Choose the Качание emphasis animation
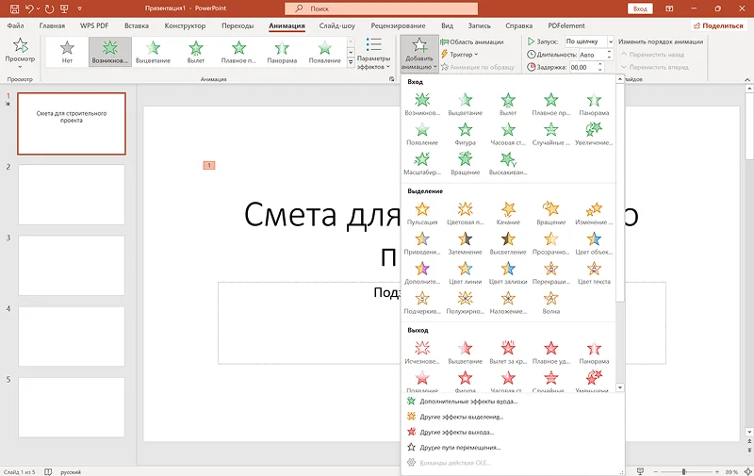The image size is (754, 476). tap(508, 211)
